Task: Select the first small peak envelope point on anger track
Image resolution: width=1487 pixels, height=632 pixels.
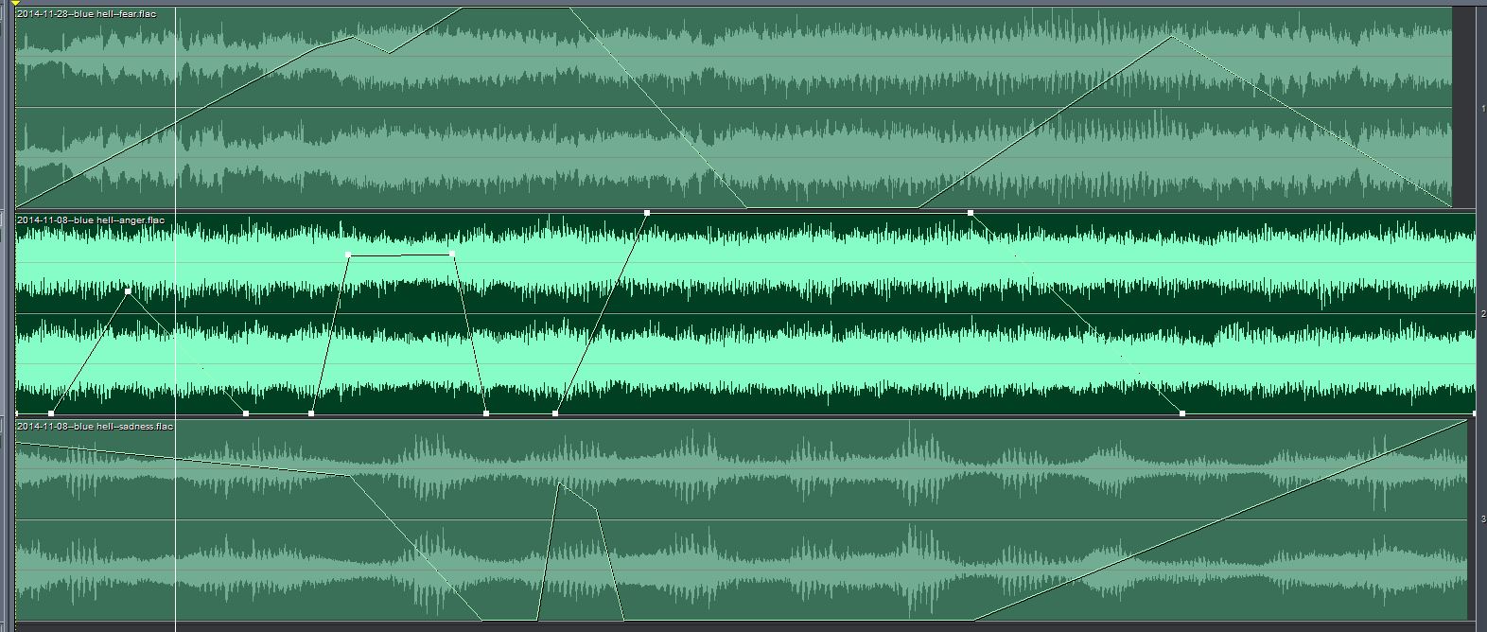Action: pyautogui.click(x=128, y=291)
